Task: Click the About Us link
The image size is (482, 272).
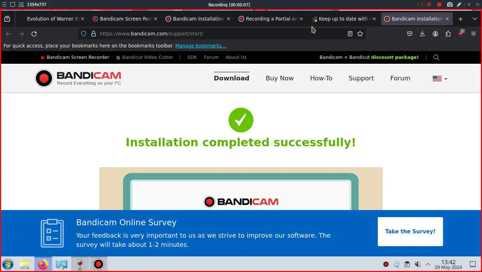Action: (236, 57)
